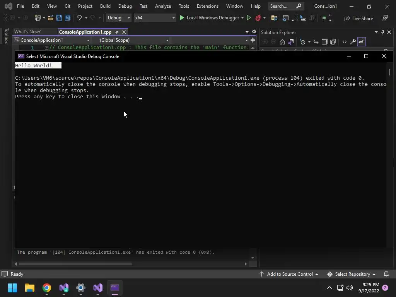Click the Debug Console vertical scrollbar thumb

coord(390,72)
